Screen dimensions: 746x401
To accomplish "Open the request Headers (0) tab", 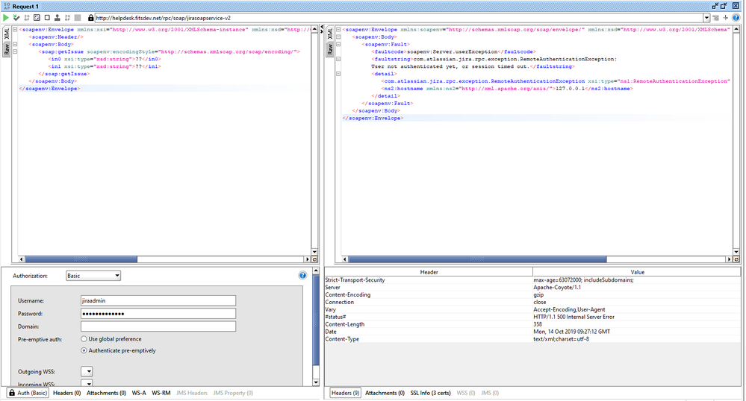I will (66, 393).
